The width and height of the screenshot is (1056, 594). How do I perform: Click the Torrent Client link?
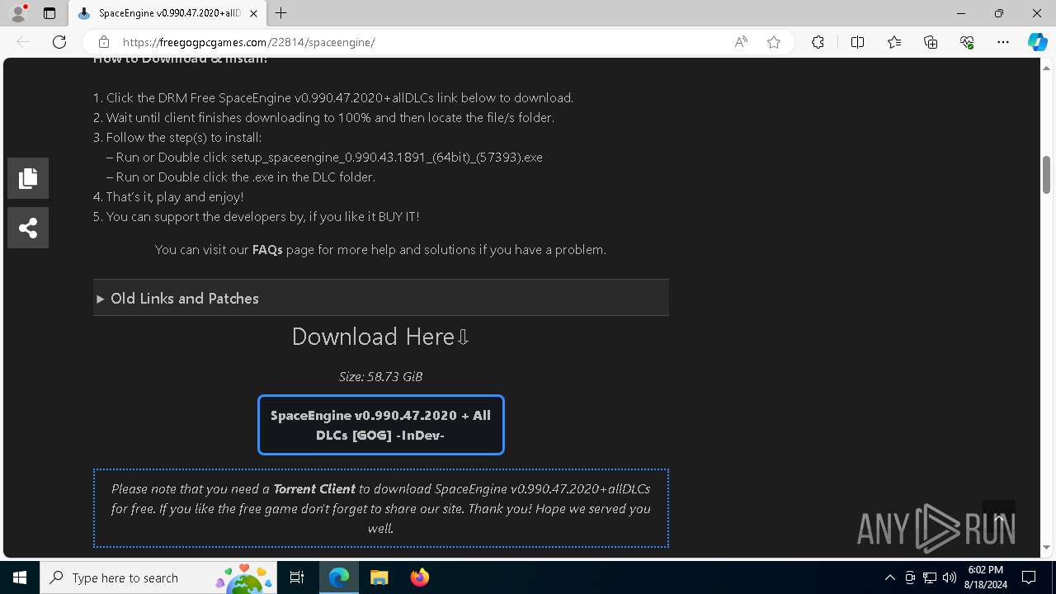[314, 488]
